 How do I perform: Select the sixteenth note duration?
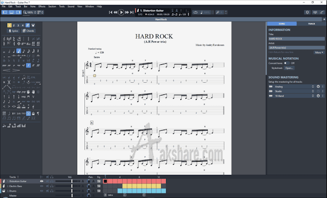coord(24,51)
